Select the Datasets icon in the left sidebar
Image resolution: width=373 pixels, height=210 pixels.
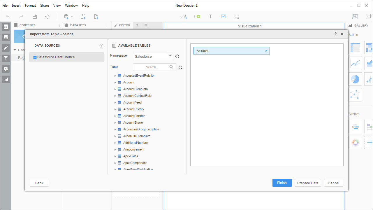[x=6, y=37]
